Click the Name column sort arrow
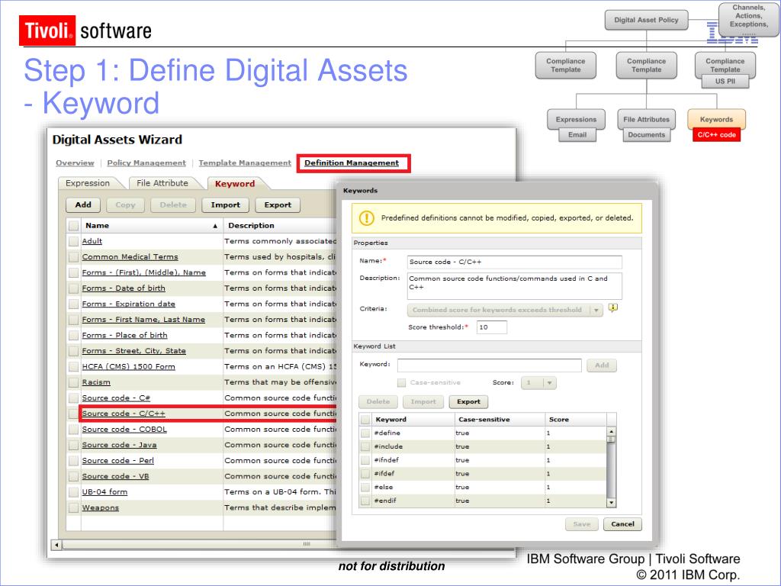Screen dimensions: 781x586 [215, 226]
